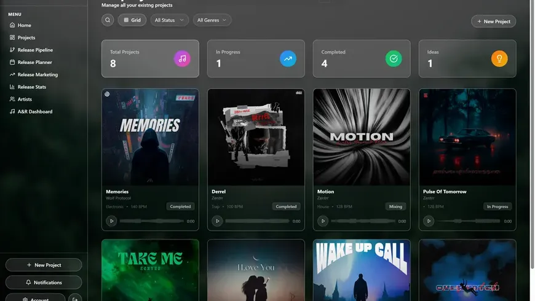Click the A&R Dashboard music note icon
The width and height of the screenshot is (535, 301).
pyautogui.click(x=12, y=111)
